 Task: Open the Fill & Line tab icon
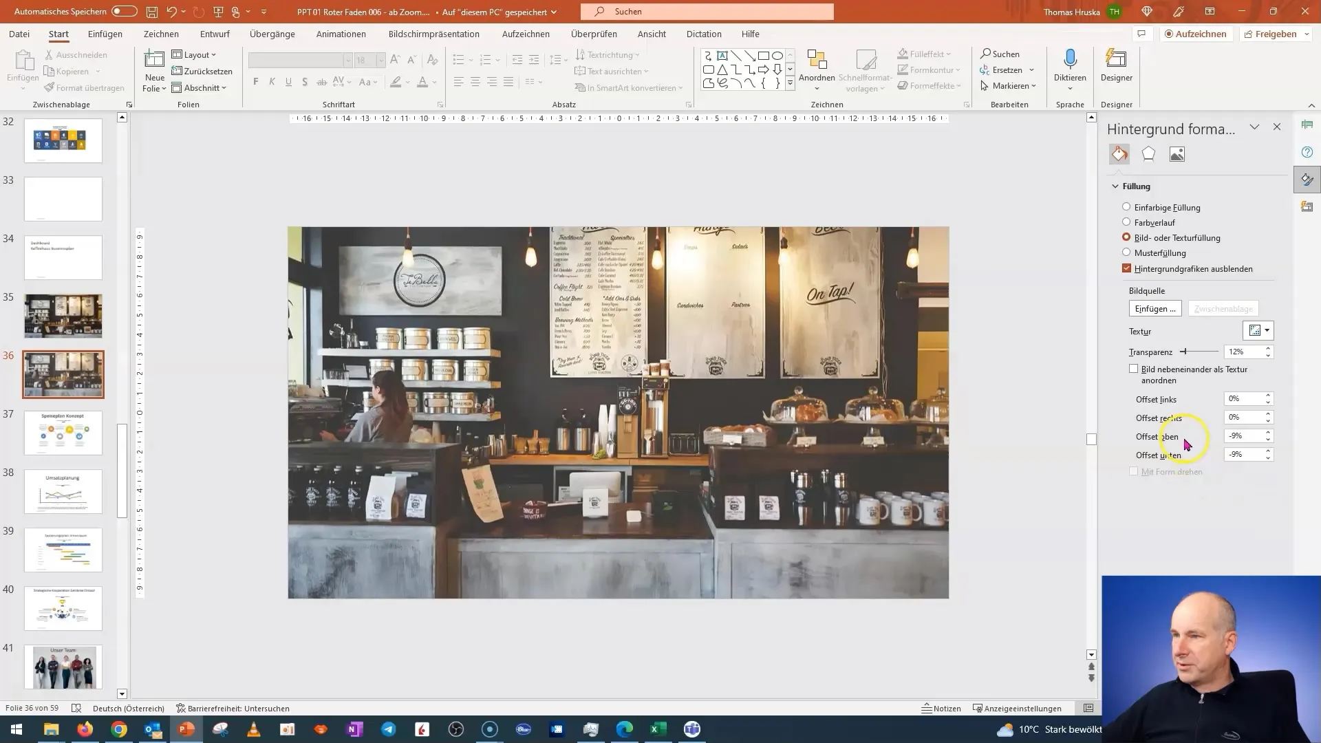click(1119, 154)
